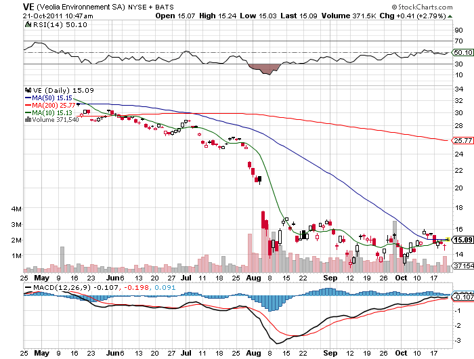Click the Veolia Environnement SA company name
Viewport: 474px width, 359px height.
point(81,7)
